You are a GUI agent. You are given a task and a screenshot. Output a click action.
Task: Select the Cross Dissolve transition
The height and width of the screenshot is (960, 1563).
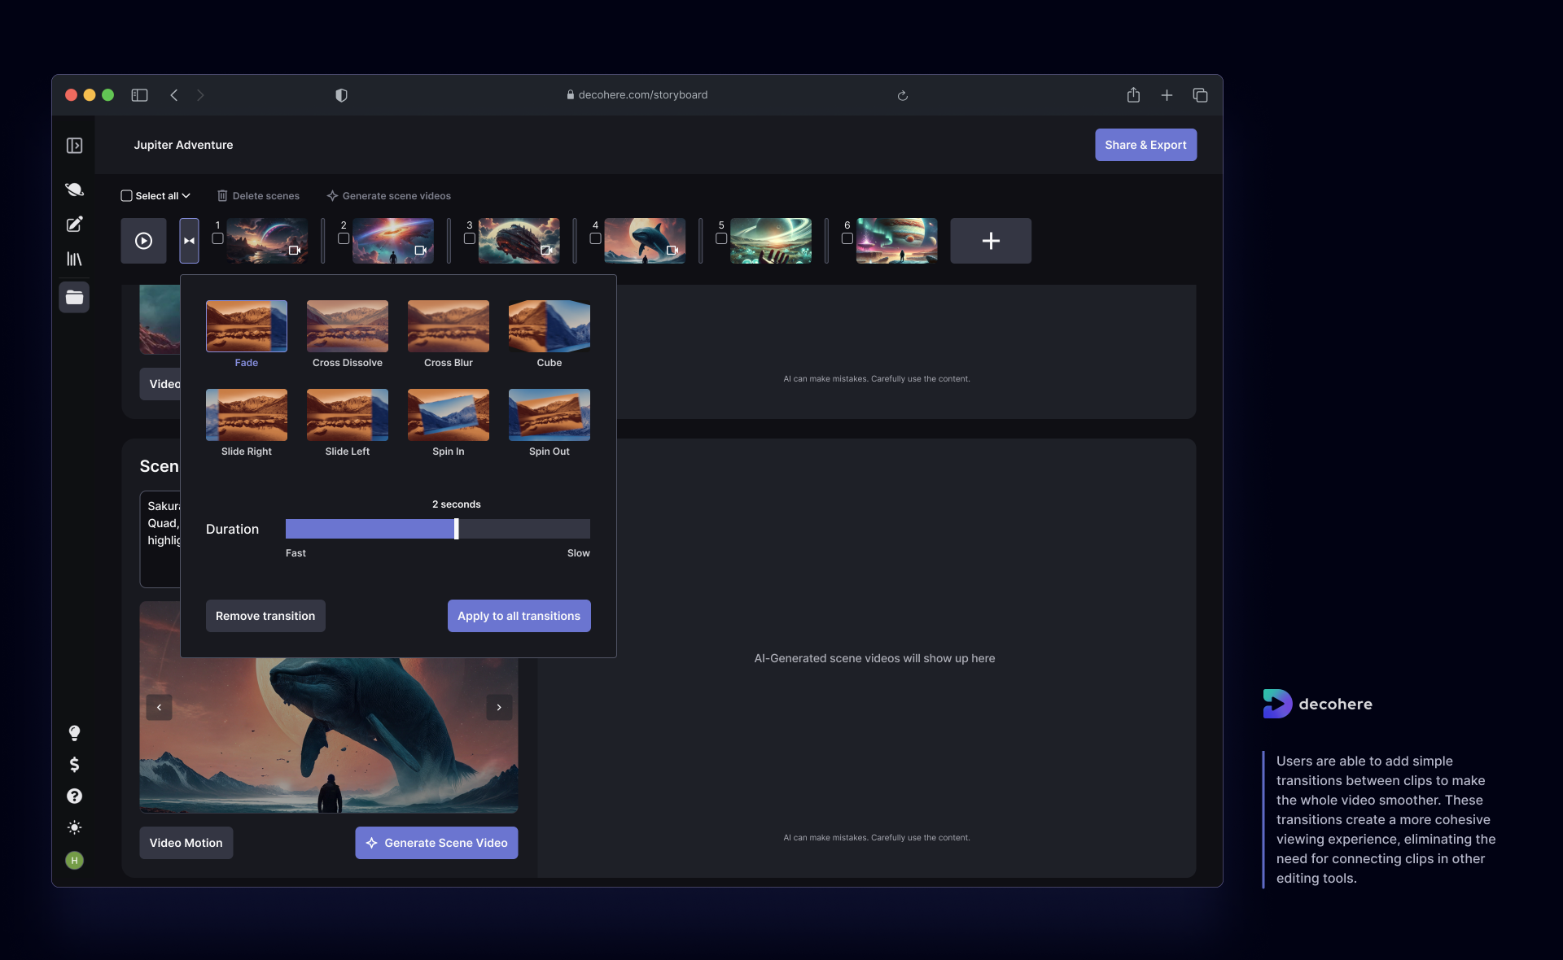(x=347, y=326)
